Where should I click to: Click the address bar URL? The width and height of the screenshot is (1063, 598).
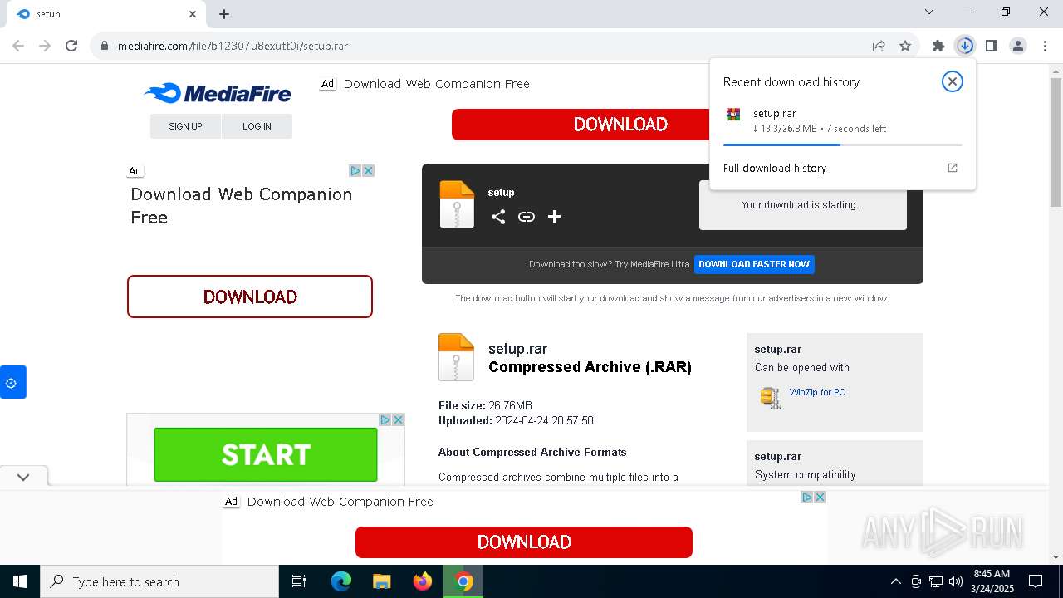tap(233, 46)
